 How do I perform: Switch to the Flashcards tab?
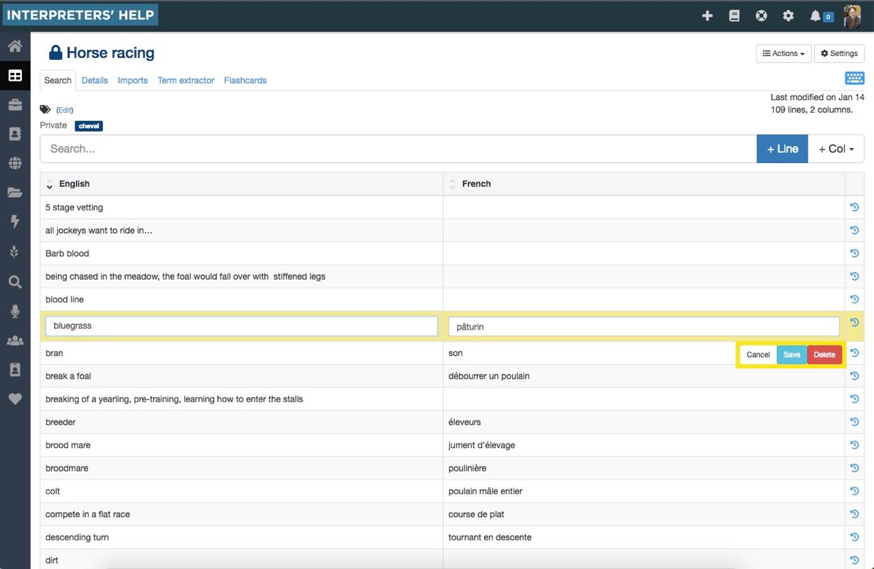(245, 80)
